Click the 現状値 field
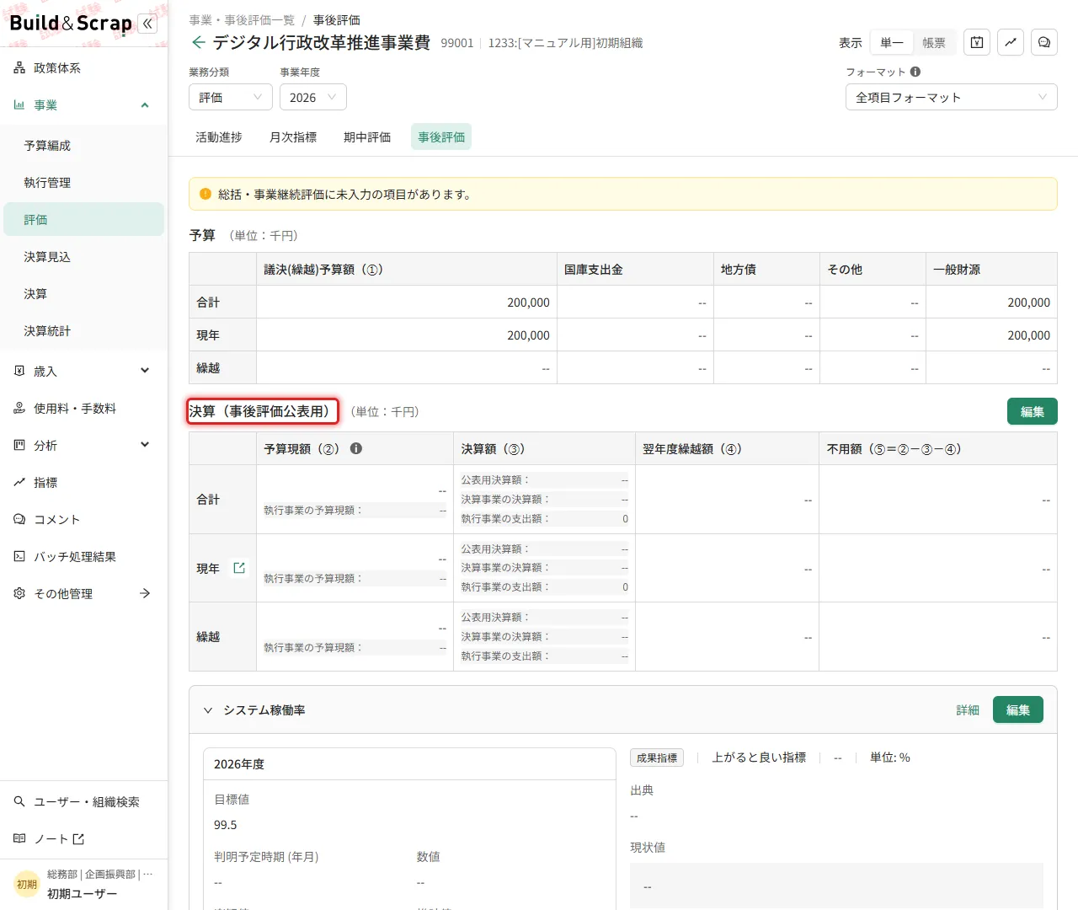 (836, 886)
